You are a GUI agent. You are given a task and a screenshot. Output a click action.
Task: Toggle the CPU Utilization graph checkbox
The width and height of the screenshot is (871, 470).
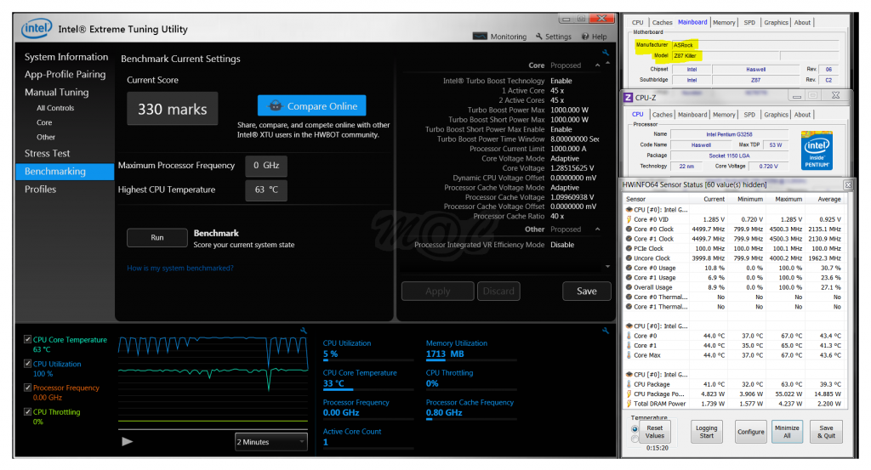27,364
